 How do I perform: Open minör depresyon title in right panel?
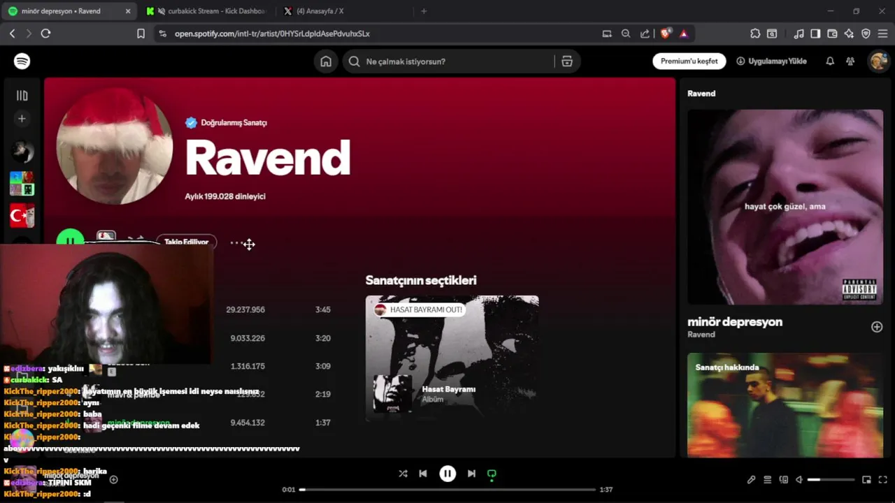click(x=735, y=322)
